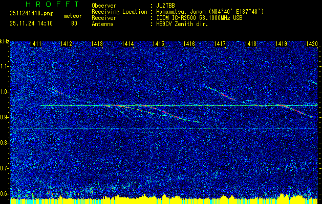The image size is (322, 204).
Task: Select the 1.1 kHz axis label
Action: 5,66
